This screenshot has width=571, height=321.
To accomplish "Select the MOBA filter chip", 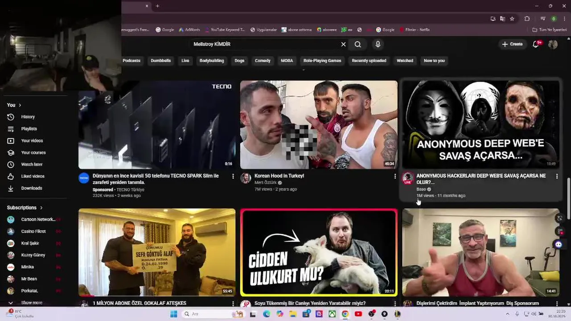I will (x=287, y=61).
